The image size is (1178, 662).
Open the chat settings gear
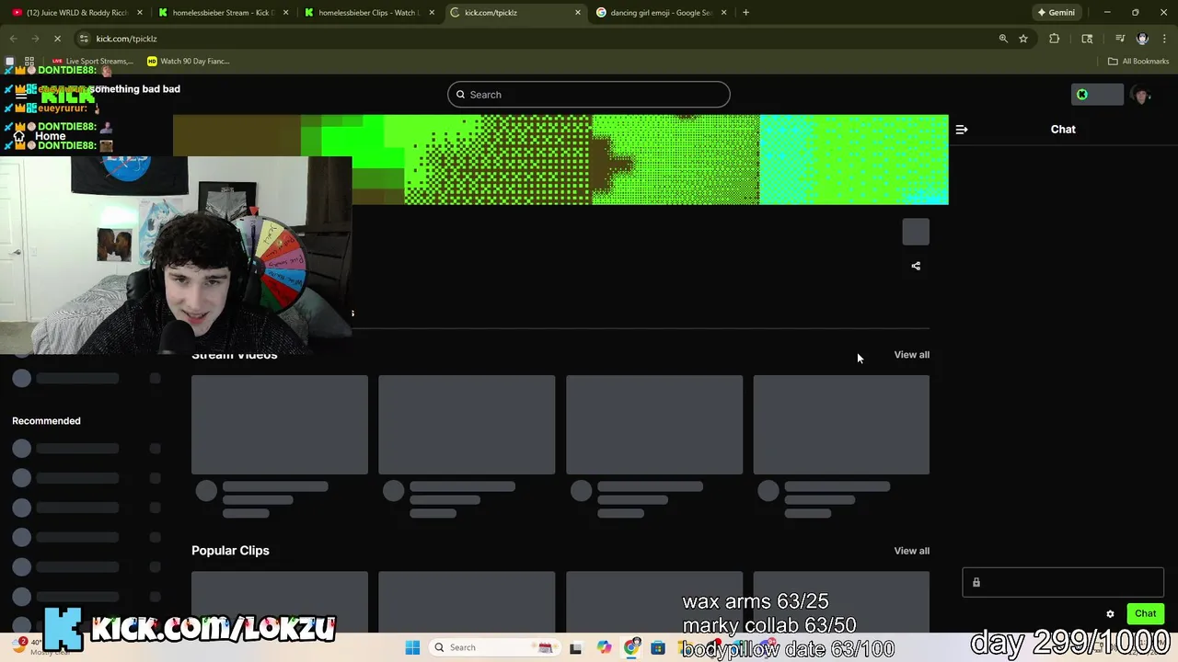pos(1110,614)
